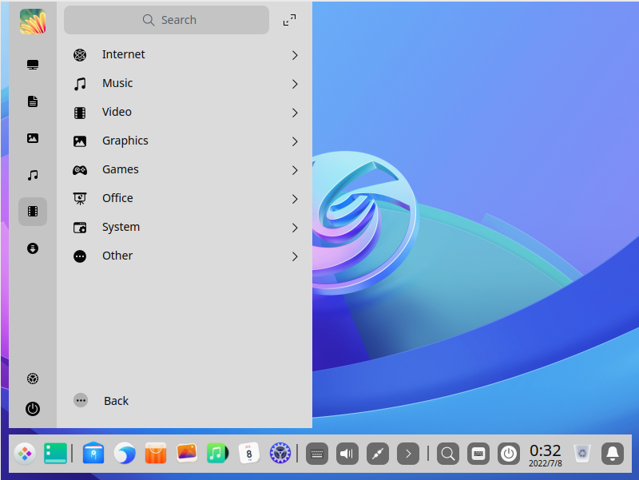Click inside the Search field

tap(167, 19)
